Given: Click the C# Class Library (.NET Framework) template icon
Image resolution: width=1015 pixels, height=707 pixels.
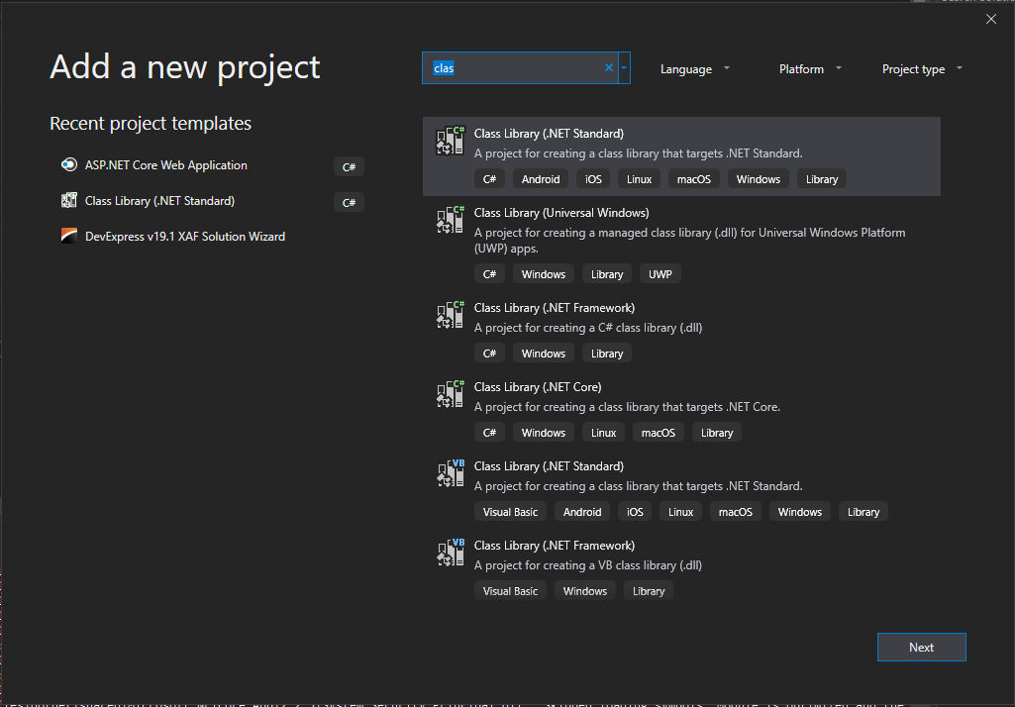Looking at the screenshot, I should 451,315.
